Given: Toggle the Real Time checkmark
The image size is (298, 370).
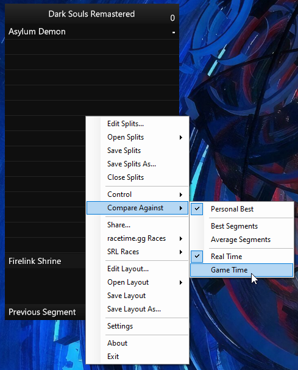Looking at the screenshot, I should [197, 257].
